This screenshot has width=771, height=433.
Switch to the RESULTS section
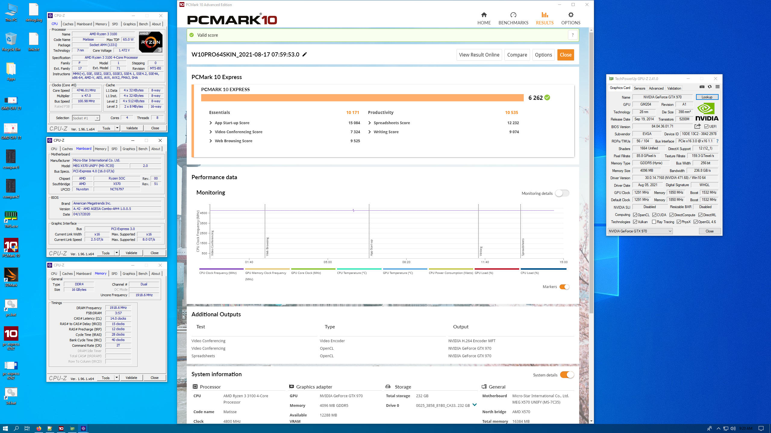[x=545, y=18]
